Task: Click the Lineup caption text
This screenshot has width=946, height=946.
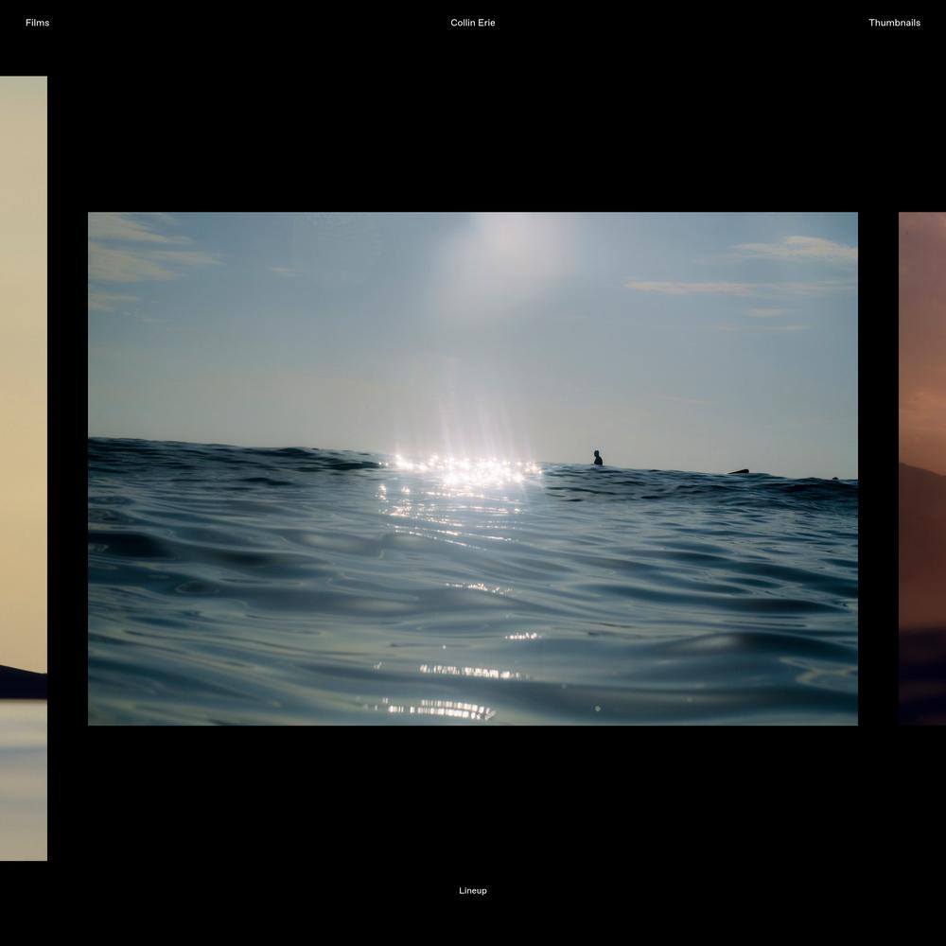Action: 472,890
